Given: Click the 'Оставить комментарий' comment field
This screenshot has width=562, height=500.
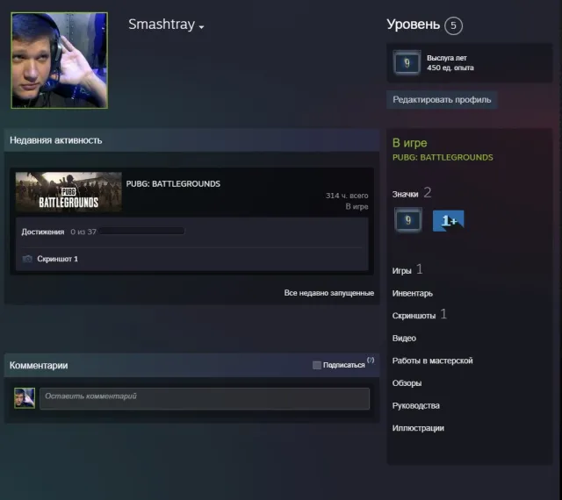Looking at the screenshot, I should (x=205, y=398).
